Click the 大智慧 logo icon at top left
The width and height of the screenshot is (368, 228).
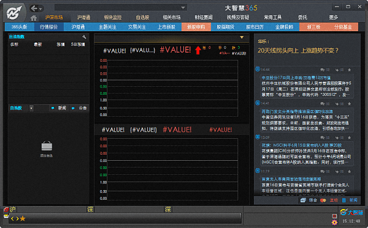(13, 12)
